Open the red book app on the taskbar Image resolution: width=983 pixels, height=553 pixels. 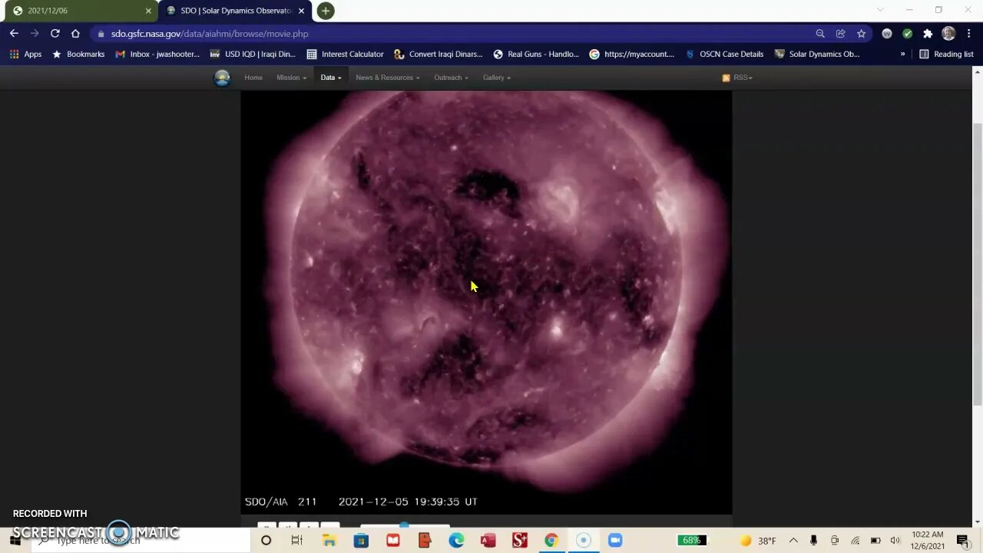click(393, 541)
